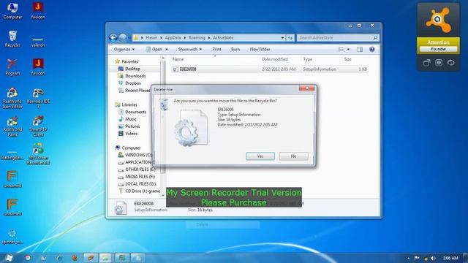
Task: Open the view options dropdown arrow
Action: (x=348, y=50)
